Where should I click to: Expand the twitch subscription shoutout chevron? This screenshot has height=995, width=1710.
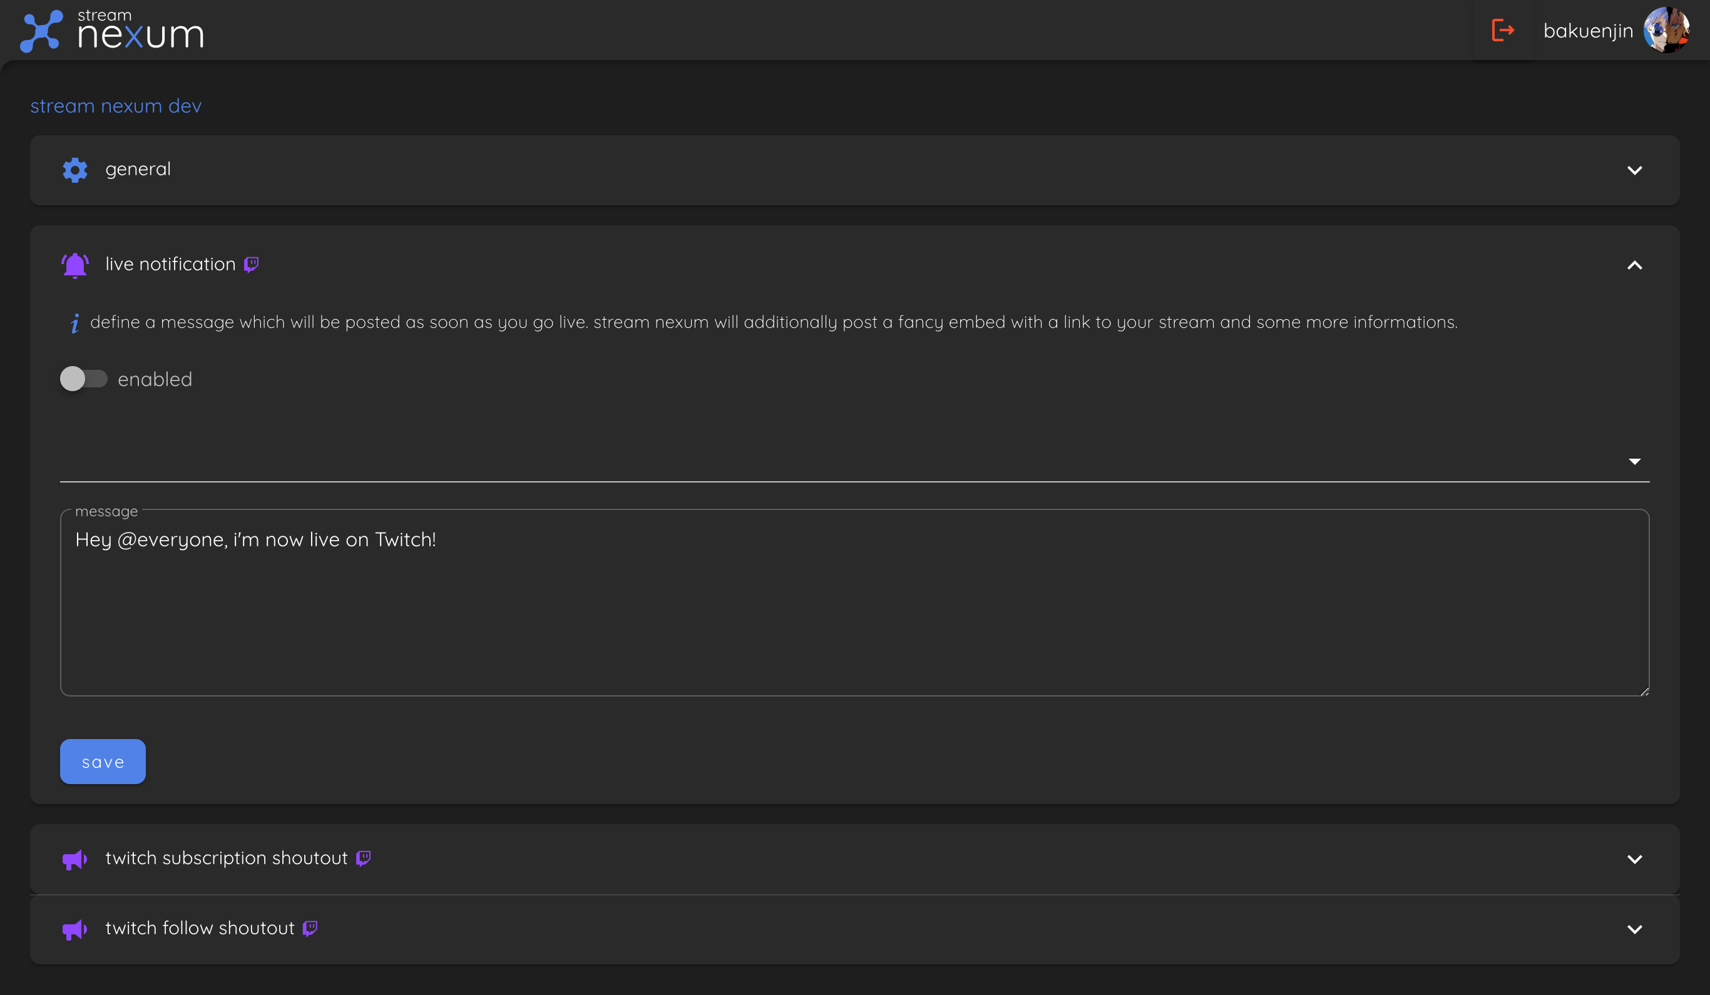[1634, 859]
